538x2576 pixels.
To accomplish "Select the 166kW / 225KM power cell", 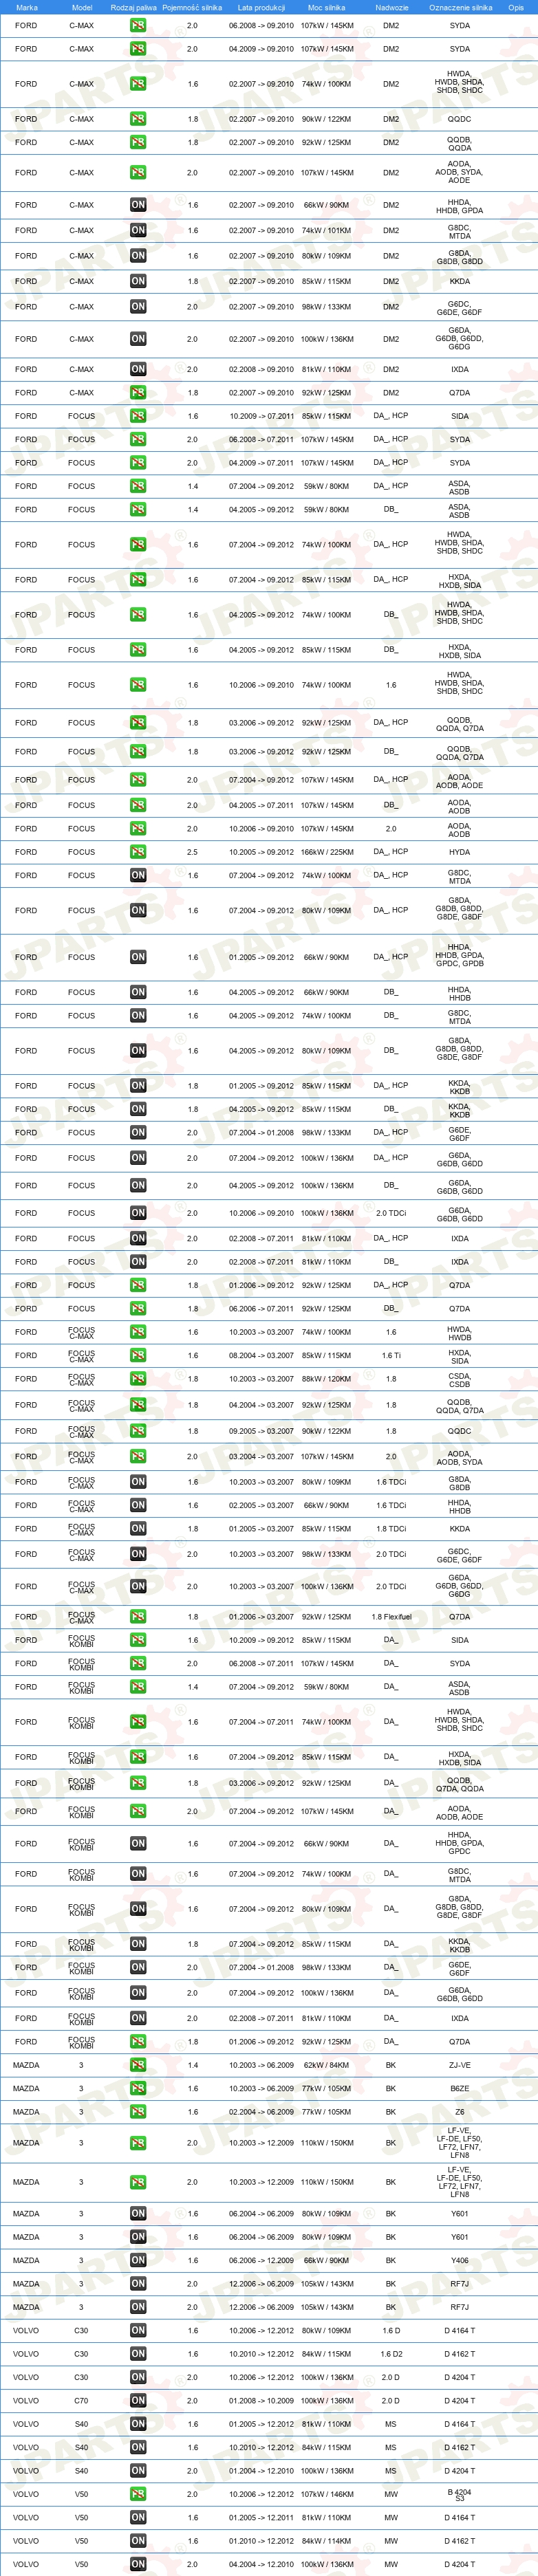I will coord(327,852).
